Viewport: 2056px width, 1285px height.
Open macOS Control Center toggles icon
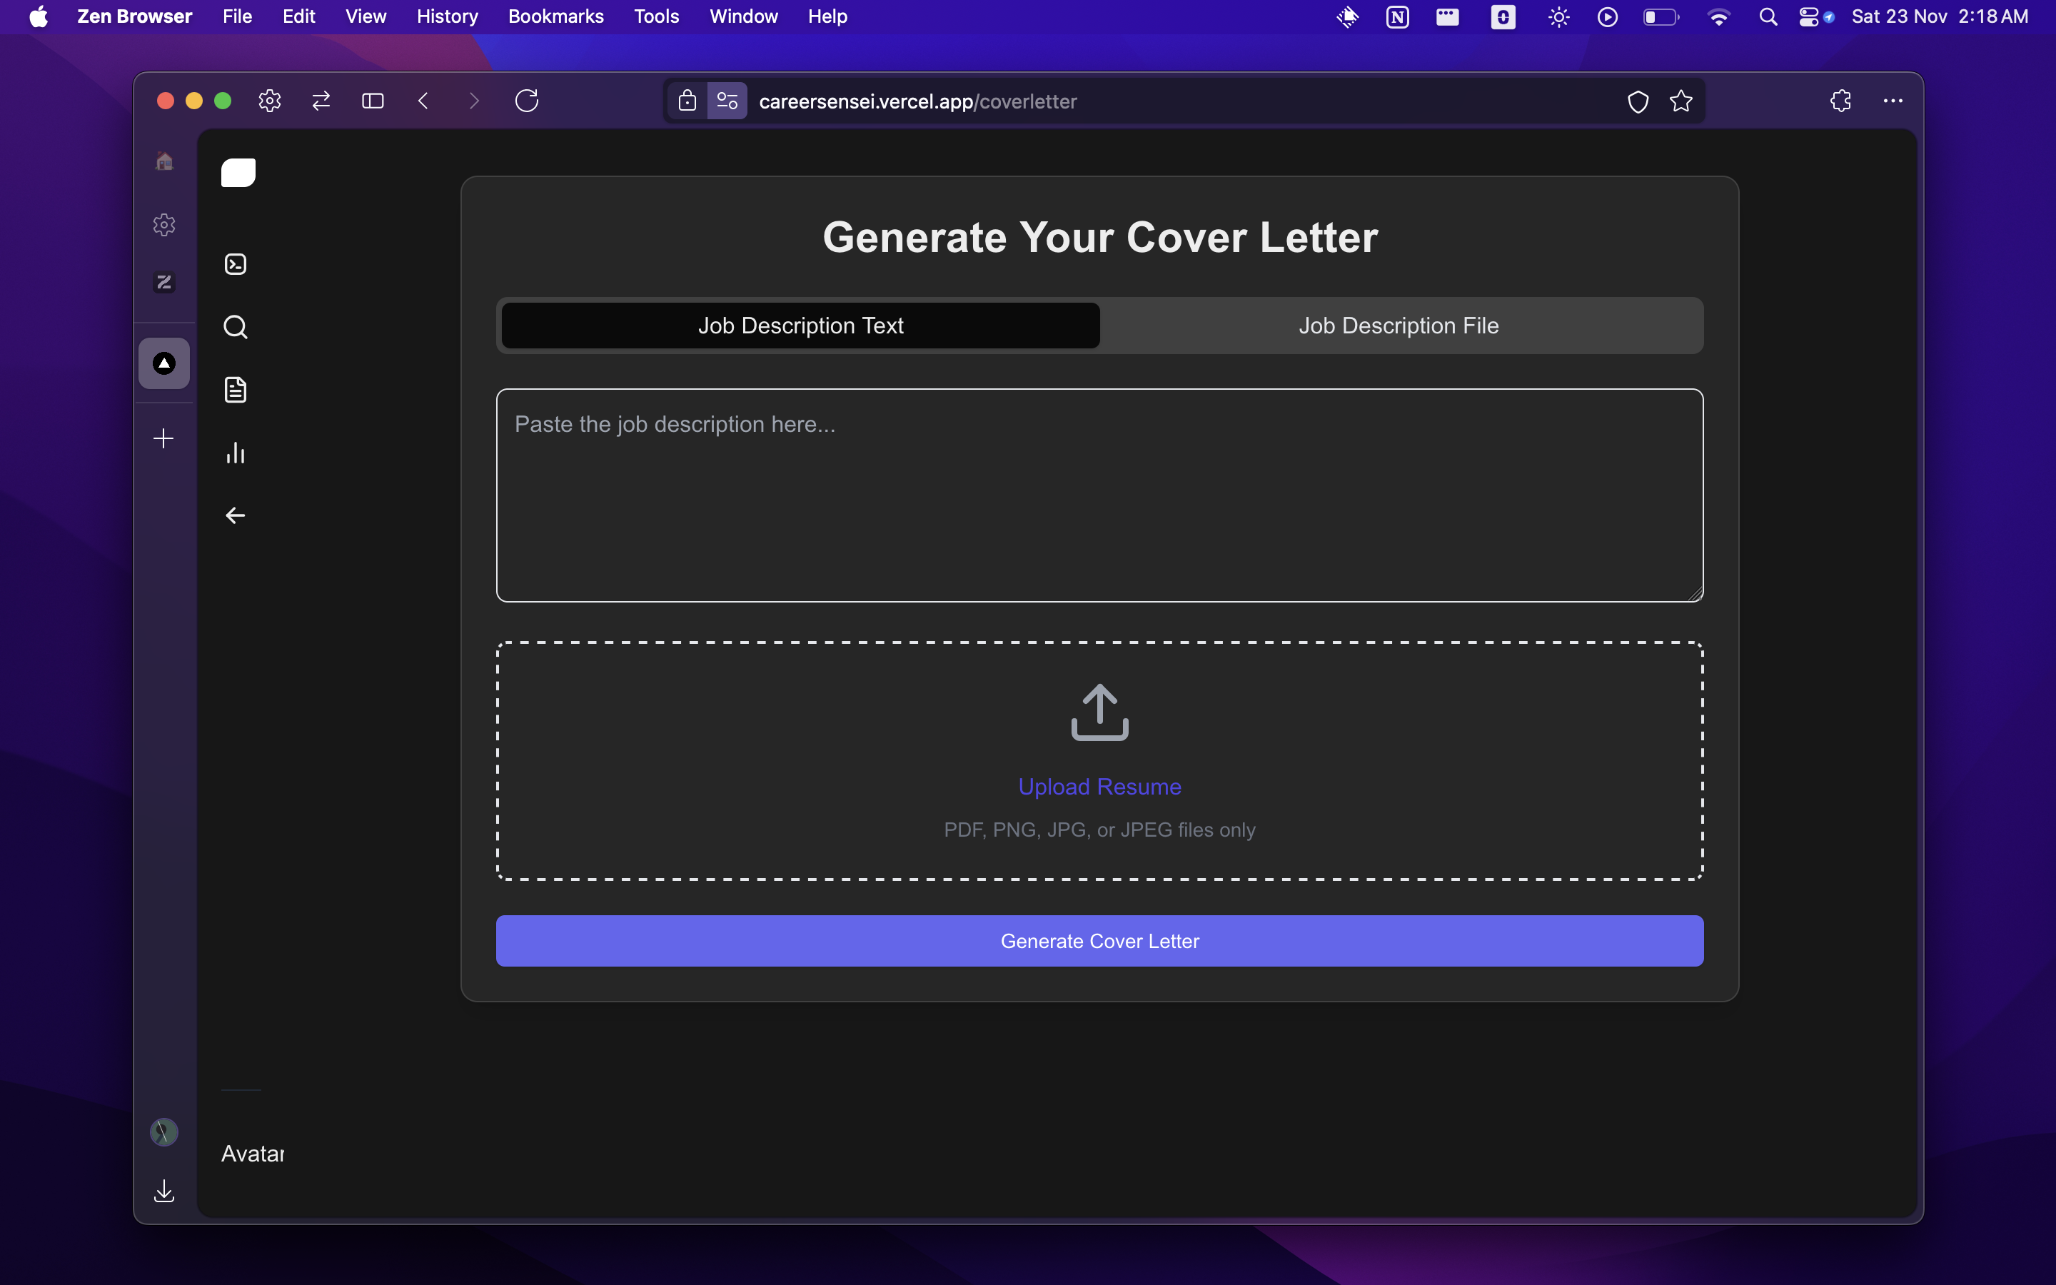point(1809,17)
